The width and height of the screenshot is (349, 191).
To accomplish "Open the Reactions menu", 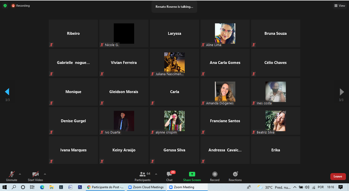I will click(x=235, y=176).
